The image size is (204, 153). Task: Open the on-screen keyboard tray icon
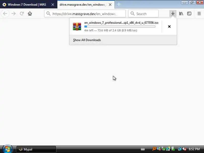tap(143, 149)
